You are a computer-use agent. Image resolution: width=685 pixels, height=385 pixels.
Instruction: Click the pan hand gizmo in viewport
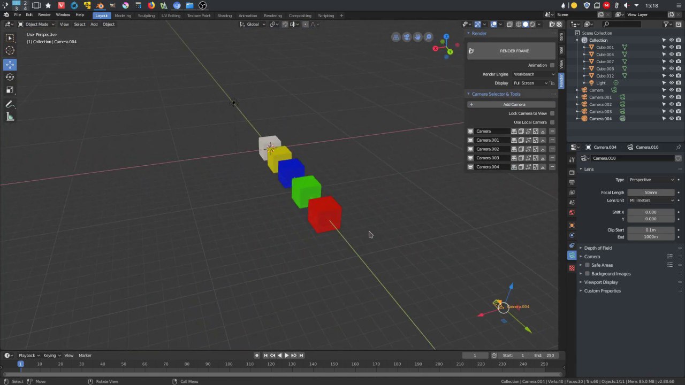tap(418, 37)
